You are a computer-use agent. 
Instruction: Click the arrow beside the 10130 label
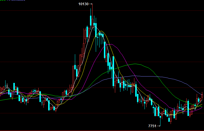91,4
